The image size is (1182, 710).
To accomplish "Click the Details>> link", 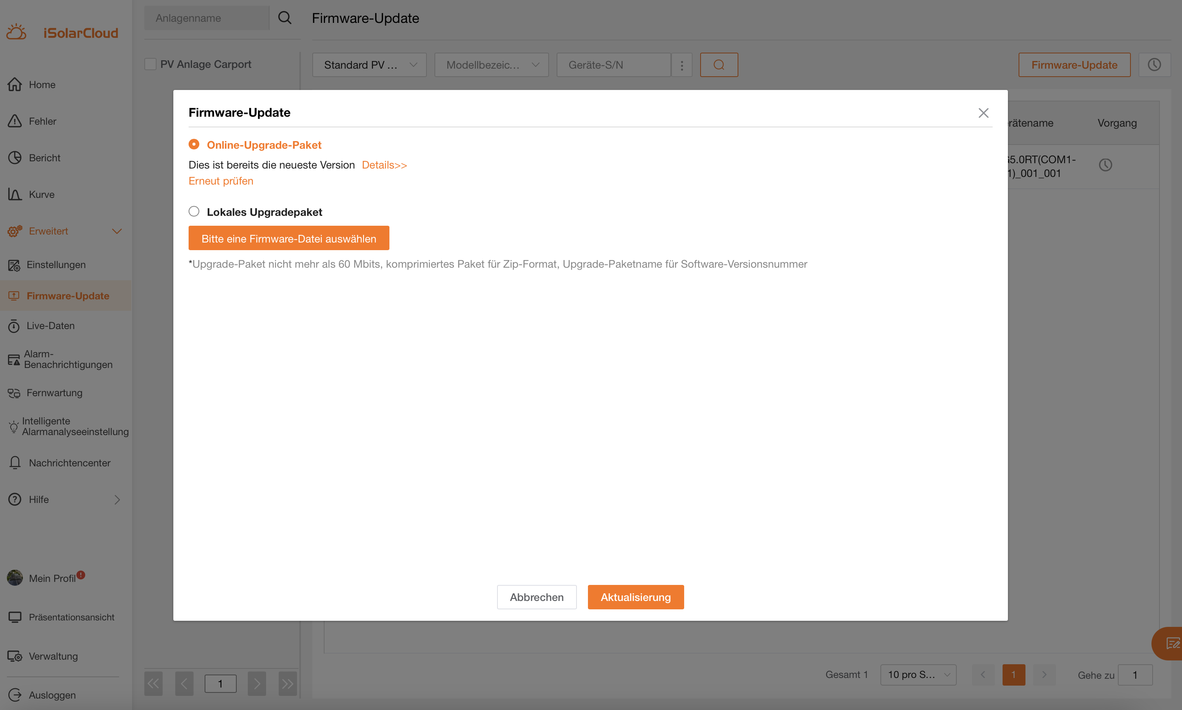I will (x=384, y=165).
